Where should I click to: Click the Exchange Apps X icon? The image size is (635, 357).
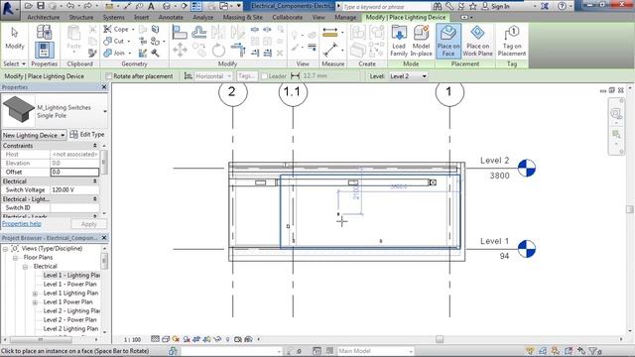(545, 6)
